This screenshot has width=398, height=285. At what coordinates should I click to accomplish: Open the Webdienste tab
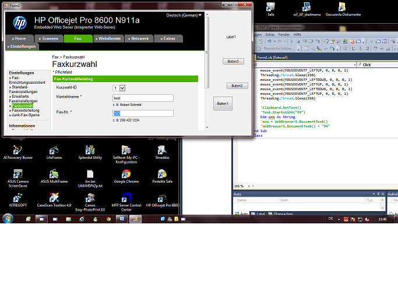(x=108, y=38)
